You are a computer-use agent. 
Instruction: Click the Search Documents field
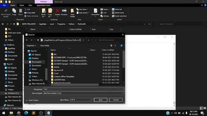point(108,40)
